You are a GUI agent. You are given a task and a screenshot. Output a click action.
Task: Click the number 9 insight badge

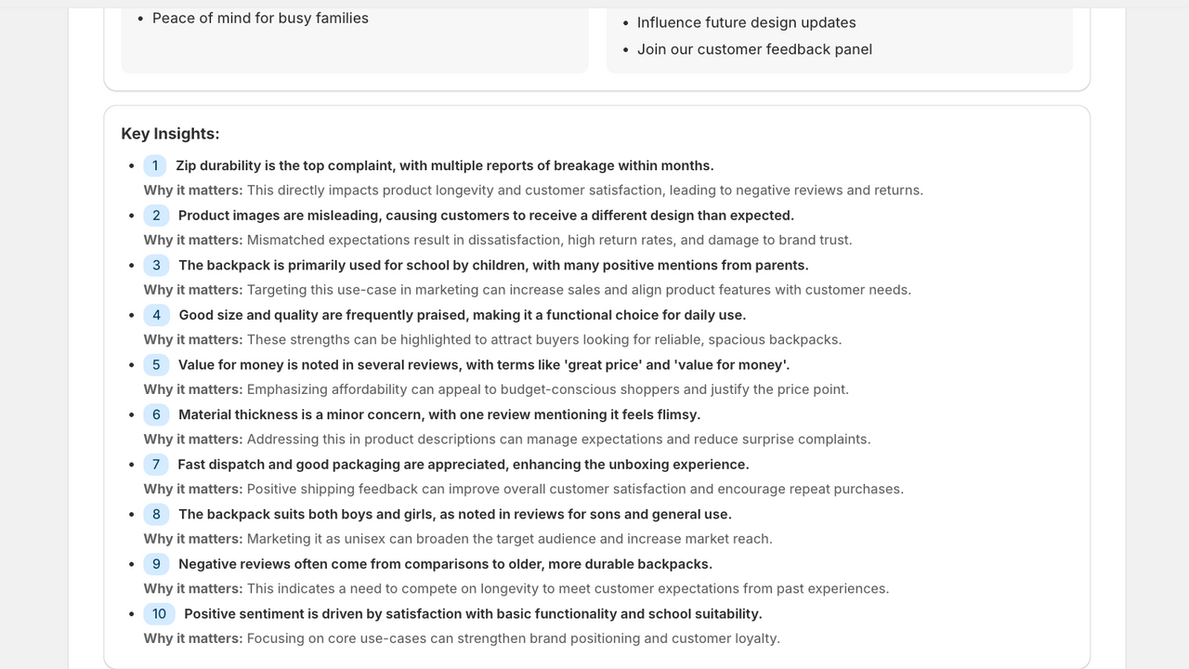156,564
